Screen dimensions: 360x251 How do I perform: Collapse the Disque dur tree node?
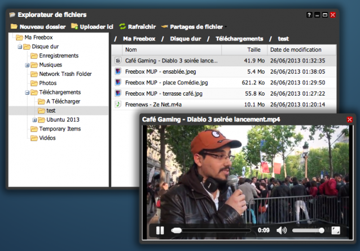(x=20, y=47)
